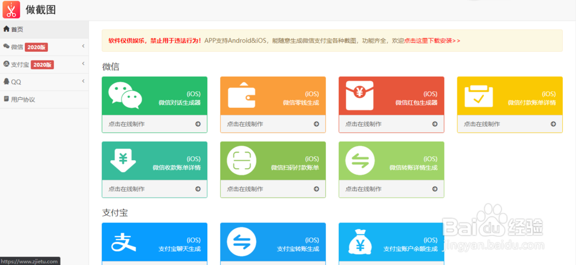Click the home icon beside 首页
The height and width of the screenshot is (265, 576).
(x=6, y=29)
